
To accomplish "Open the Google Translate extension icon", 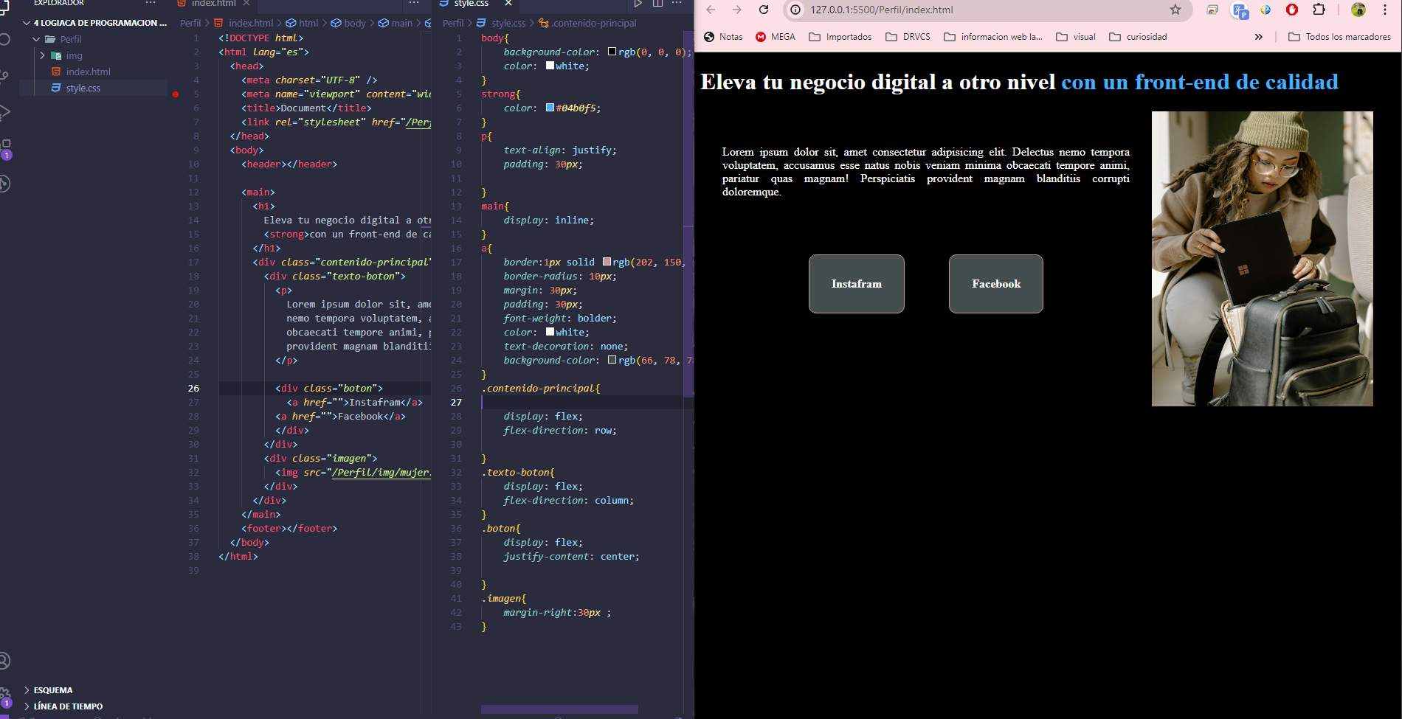I will tap(1240, 10).
